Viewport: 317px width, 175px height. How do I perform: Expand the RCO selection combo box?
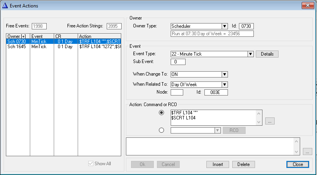(x=217, y=130)
